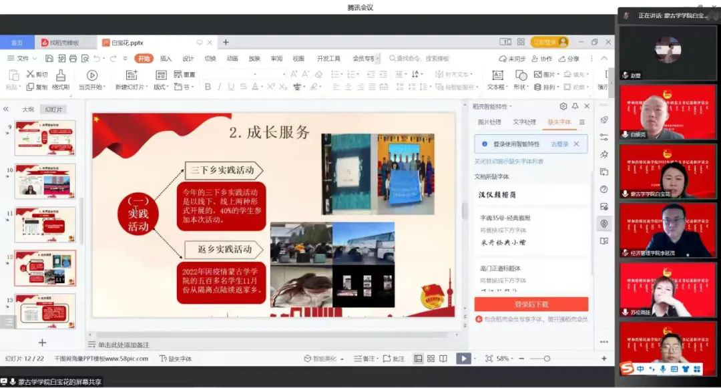Screen dimensions: 721x388
Task: Click the 形状 shapes icon
Action: 520,75
